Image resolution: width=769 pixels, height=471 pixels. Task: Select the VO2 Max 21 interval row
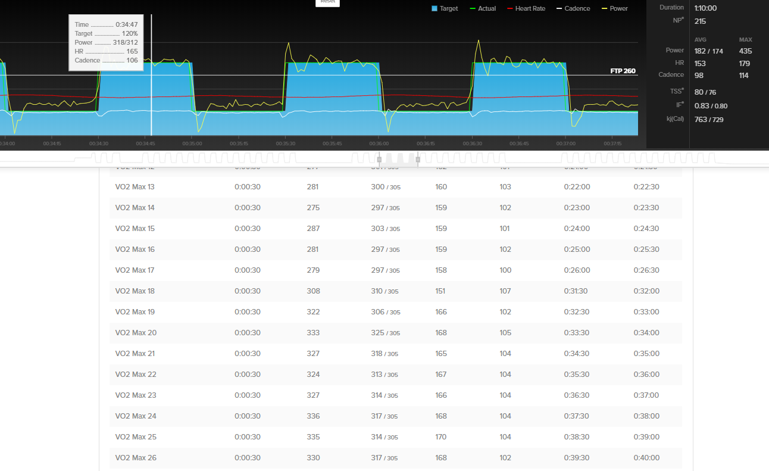pos(395,354)
